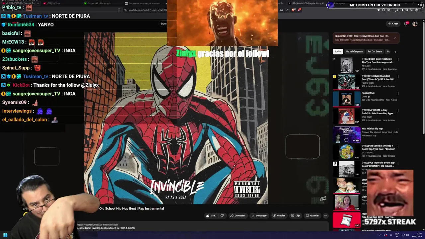Image resolution: width=425 pixels, height=239 pixels.
Task: Dislike the video with thumbs-down icon
Action: pyautogui.click(x=222, y=216)
